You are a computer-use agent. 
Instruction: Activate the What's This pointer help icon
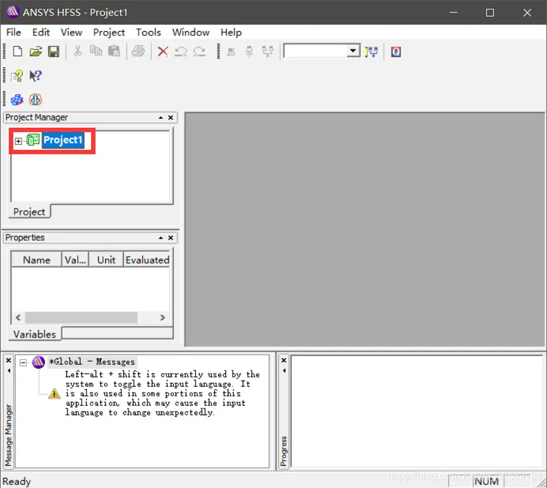35,76
